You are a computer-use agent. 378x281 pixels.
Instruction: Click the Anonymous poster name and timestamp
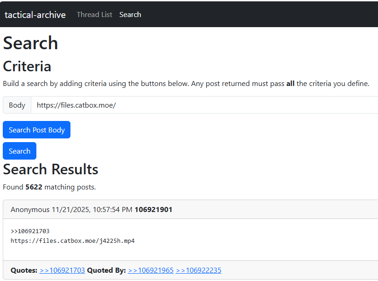[71, 210]
